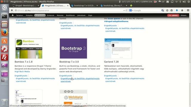Bookmark this page with the star icon
This screenshot has height=107, width=191.
click(x=167, y=10)
